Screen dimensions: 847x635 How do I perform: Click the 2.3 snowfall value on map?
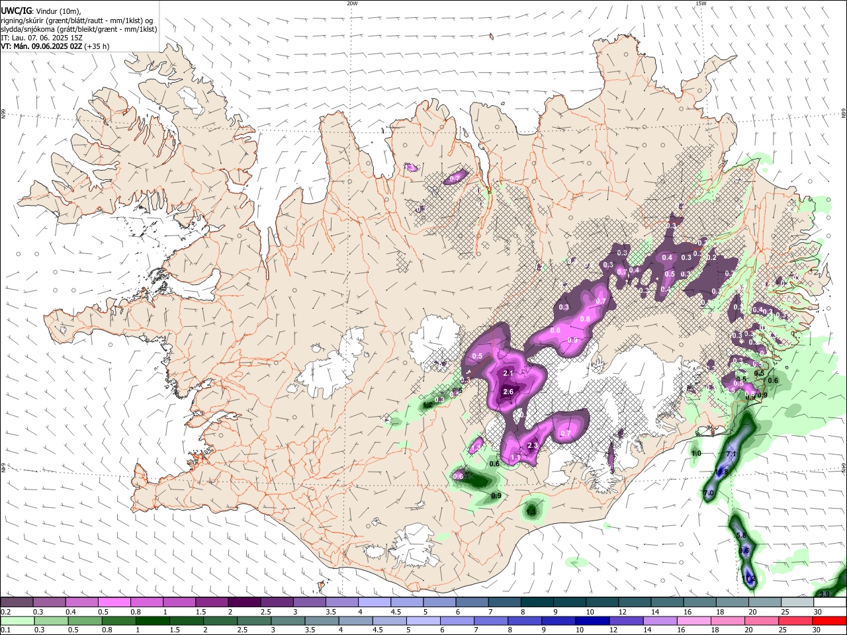533,445
